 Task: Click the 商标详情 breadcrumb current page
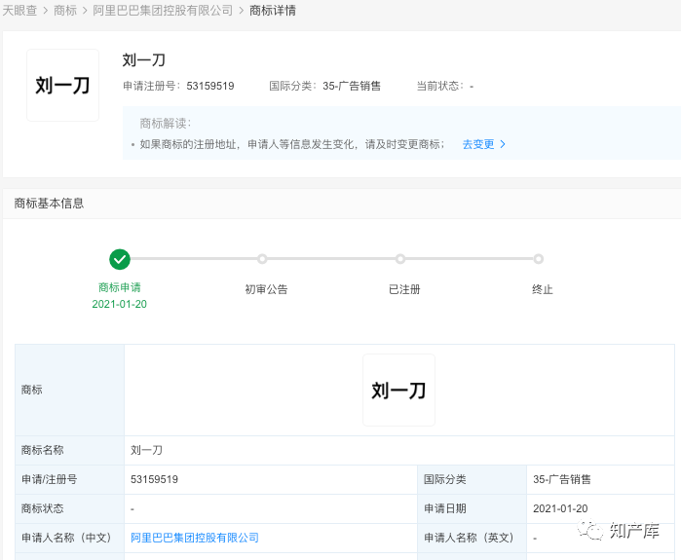point(273,11)
